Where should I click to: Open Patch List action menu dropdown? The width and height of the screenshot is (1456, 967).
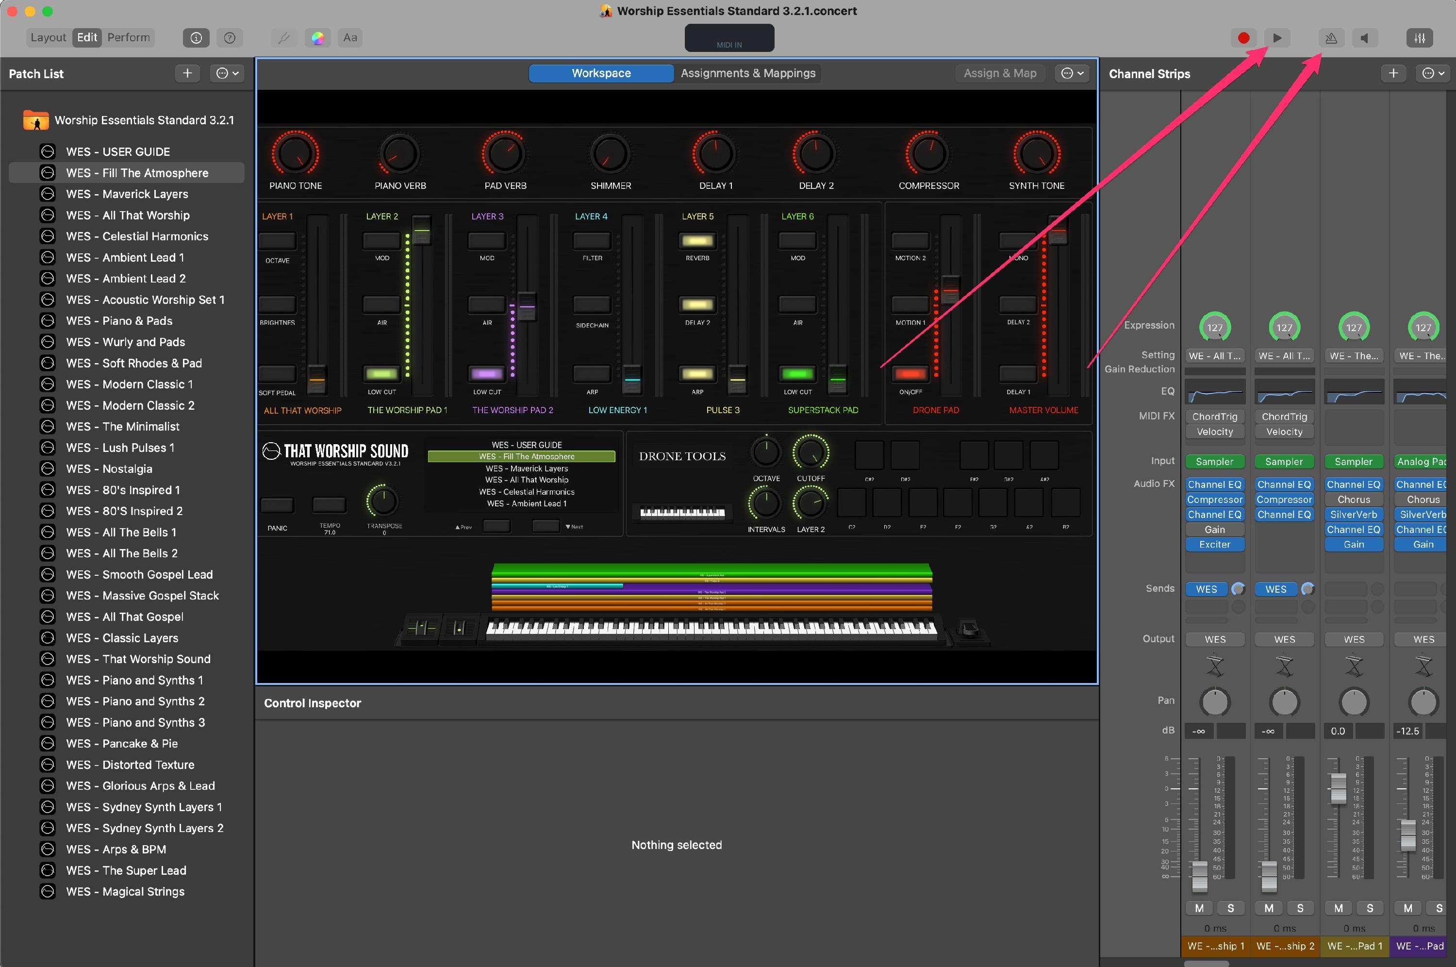click(x=227, y=73)
